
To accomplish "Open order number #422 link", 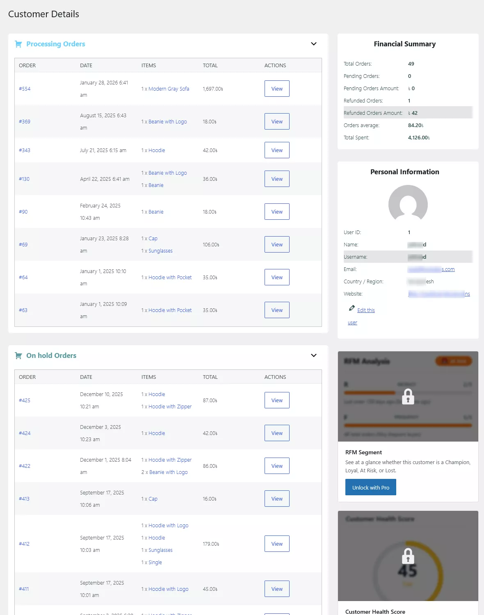I will click(25, 466).
